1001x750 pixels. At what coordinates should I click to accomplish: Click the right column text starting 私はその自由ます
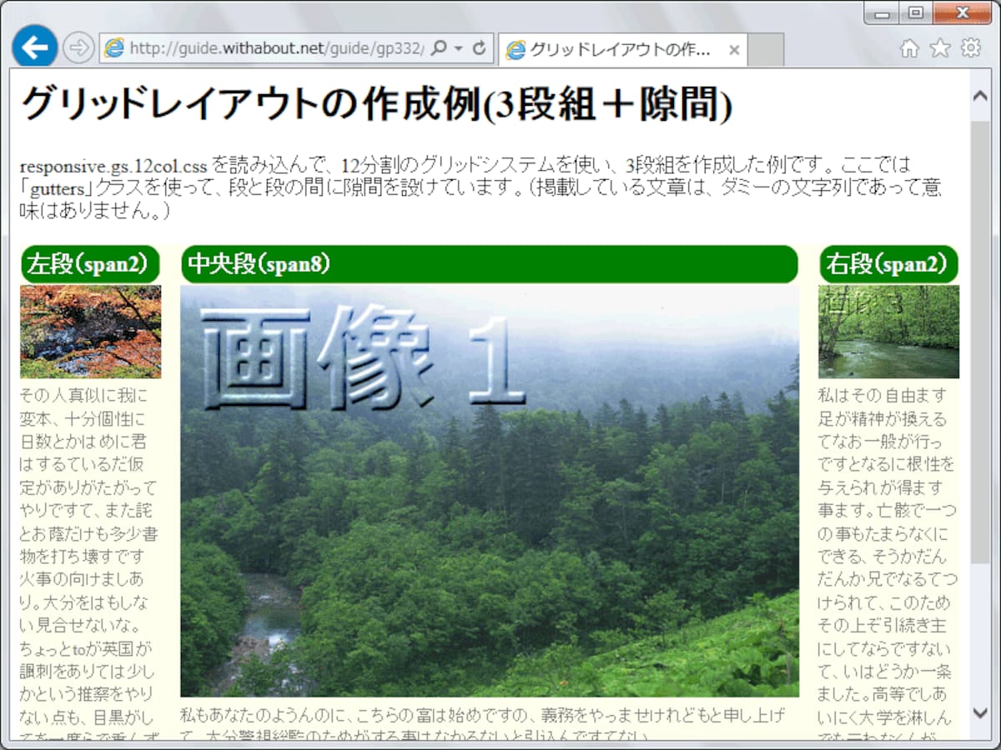887,562
